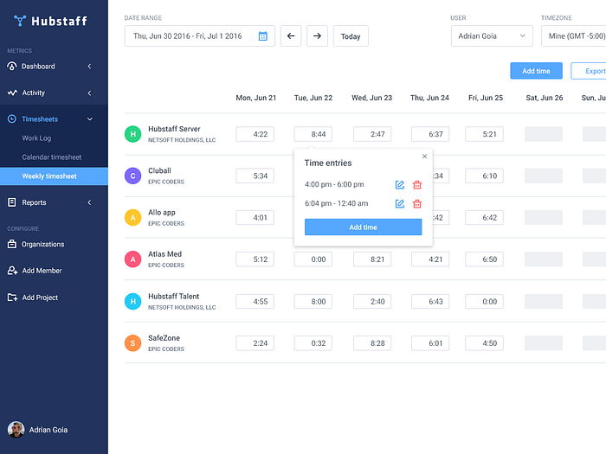Select Atlas Med Wednesday 8:21 cell
Screen dimensions: 606x454
(371, 259)
